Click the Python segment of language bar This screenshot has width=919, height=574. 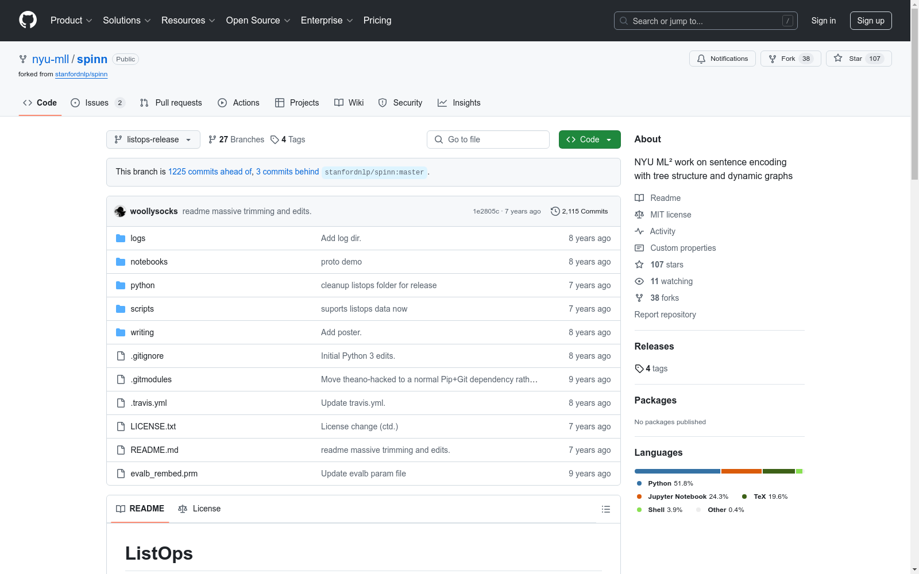677,471
